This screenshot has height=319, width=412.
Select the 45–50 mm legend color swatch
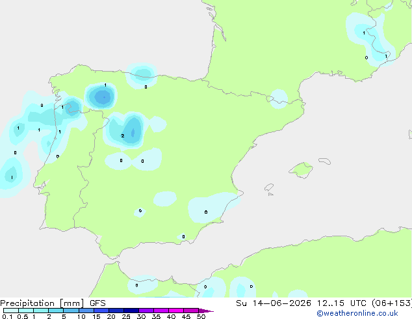[191, 311]
